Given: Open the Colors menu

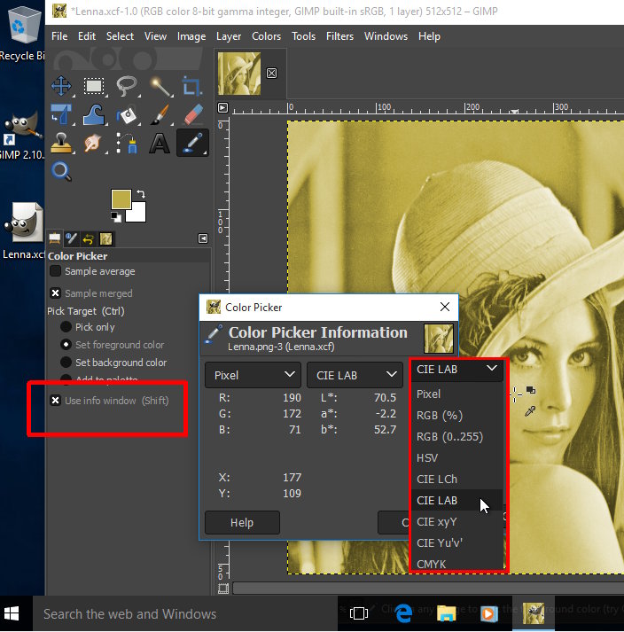Looking at the screenshot, I should [x=266, y=36].
